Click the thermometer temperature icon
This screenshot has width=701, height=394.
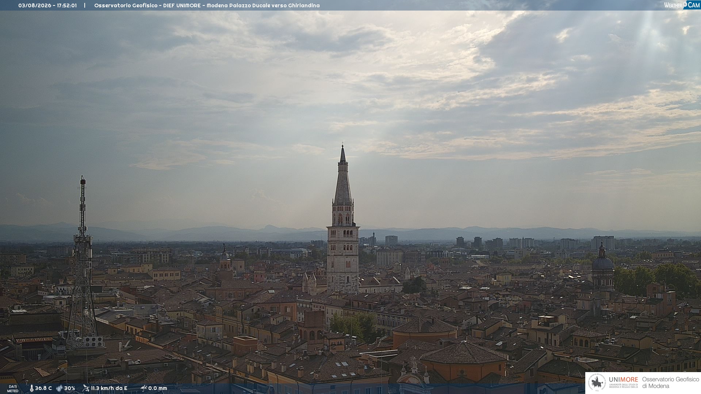tap(31, 388)
